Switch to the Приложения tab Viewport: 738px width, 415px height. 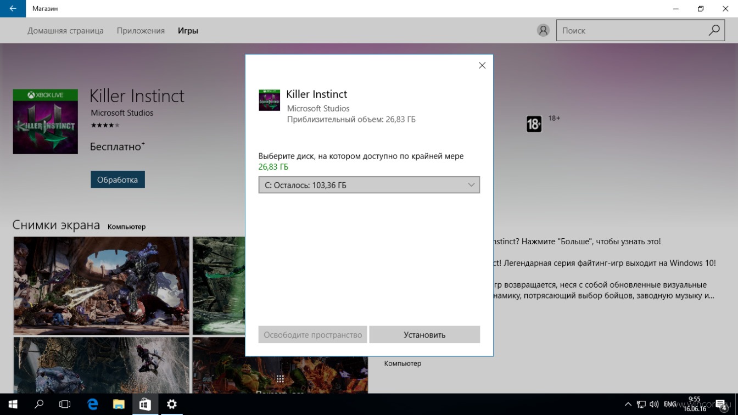pyautogui.click(x=141, y=31)
